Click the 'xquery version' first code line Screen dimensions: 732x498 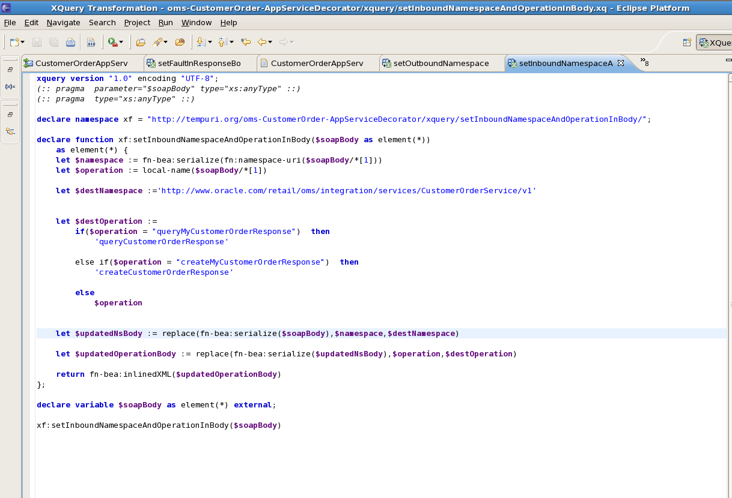click(128, 78)
